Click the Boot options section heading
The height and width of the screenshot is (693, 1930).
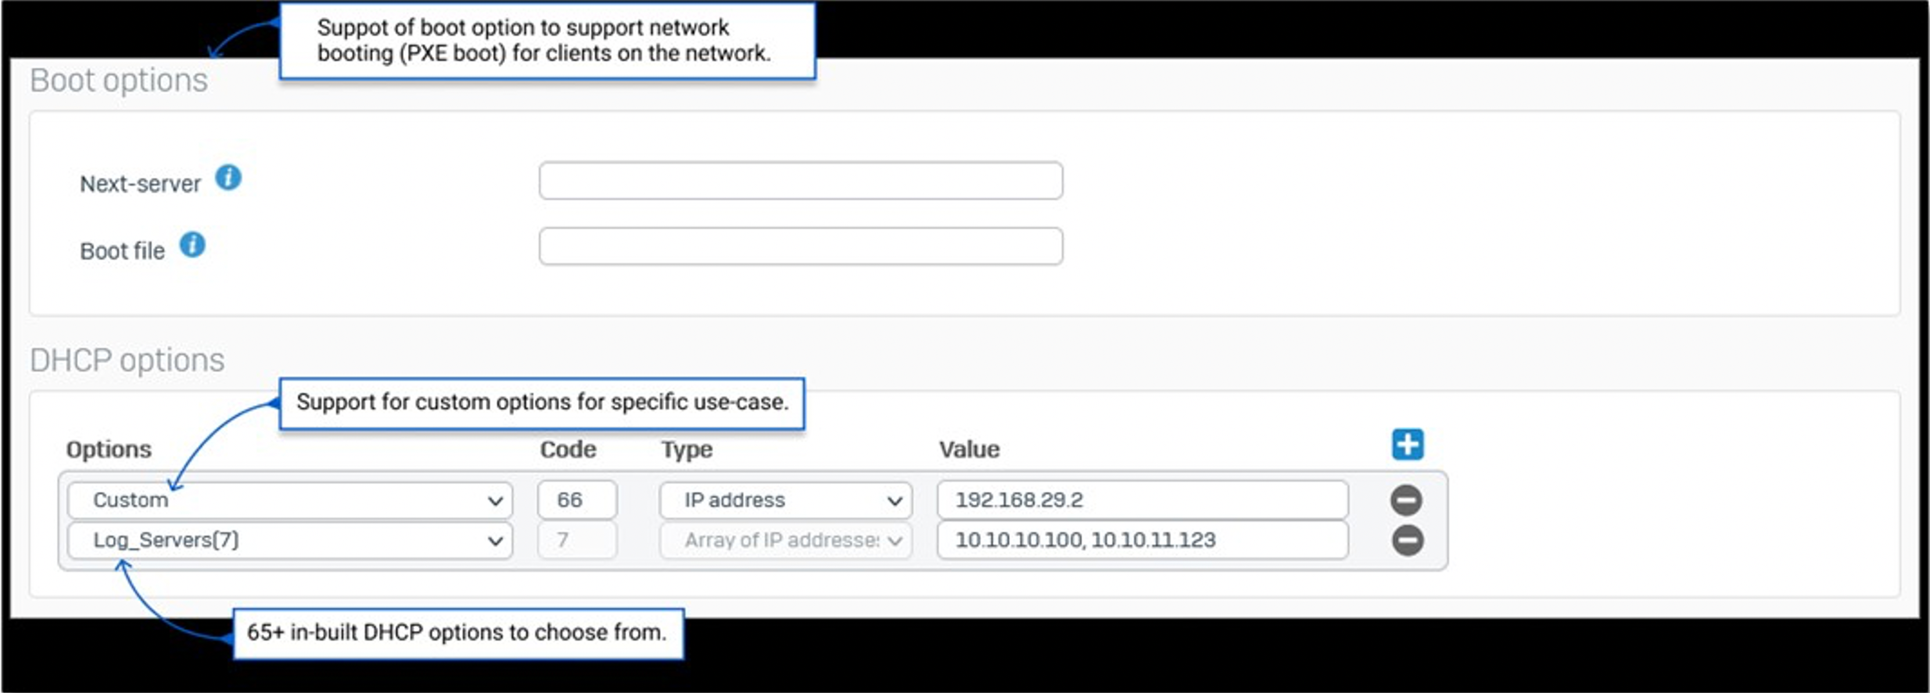[119, 81]
